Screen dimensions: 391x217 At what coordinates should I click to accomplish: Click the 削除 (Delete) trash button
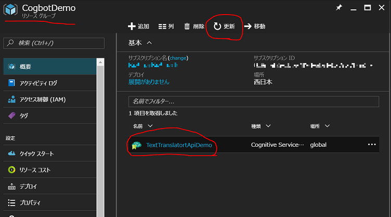(194, 26)
